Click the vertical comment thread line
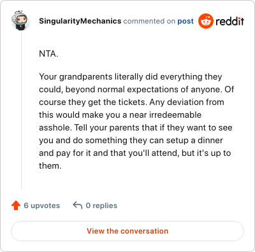 point(21,110)
